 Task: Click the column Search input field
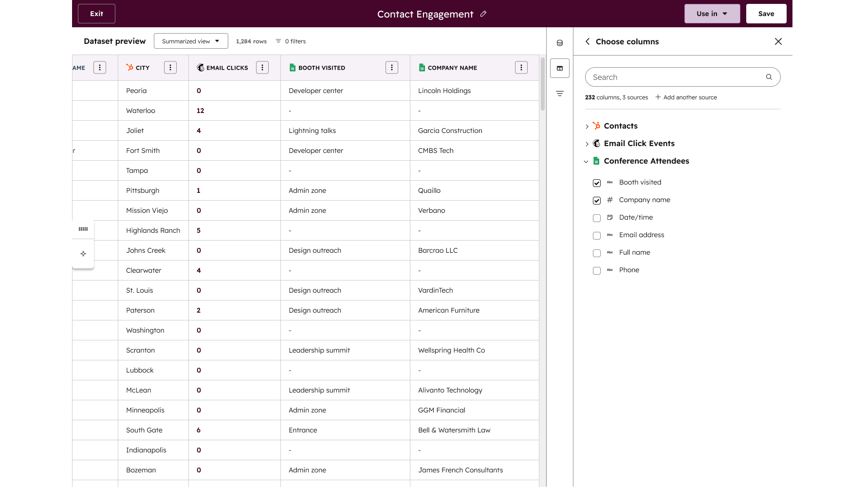tap(677, 77)
